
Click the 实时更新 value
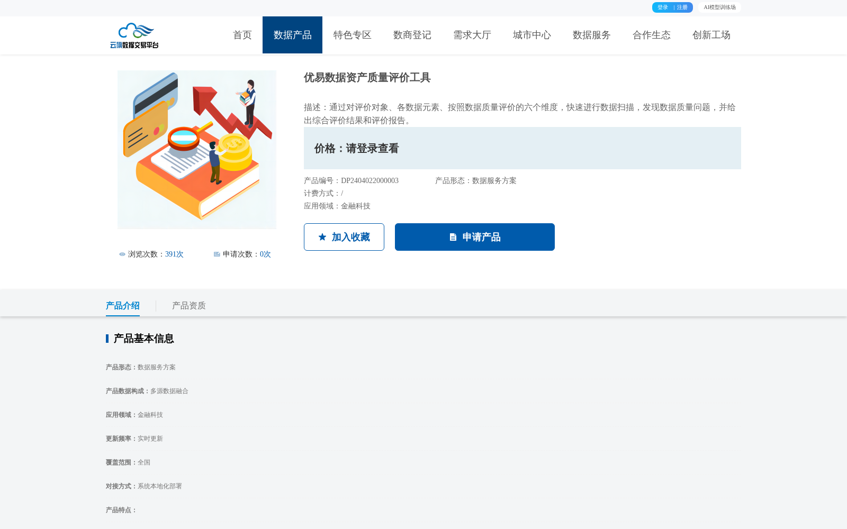150,439
